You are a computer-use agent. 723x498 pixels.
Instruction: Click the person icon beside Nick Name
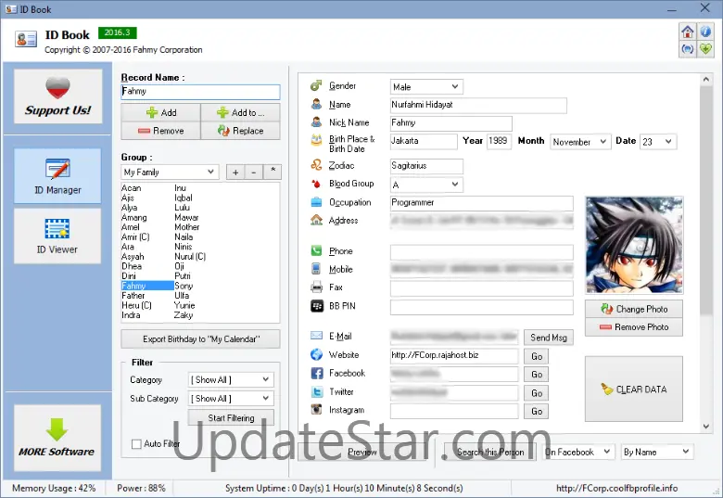[x=316, y=122]
